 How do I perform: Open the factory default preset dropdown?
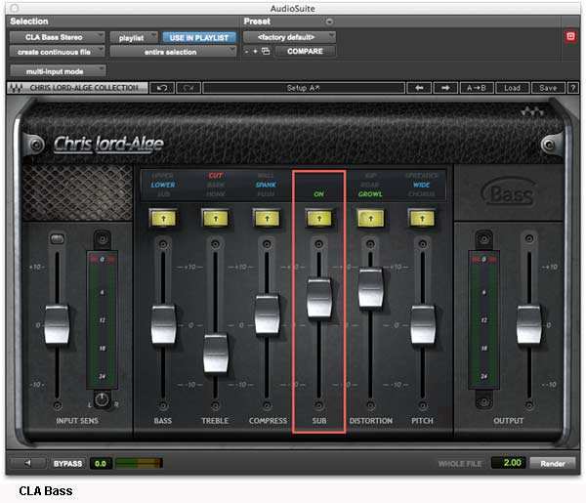(x=289, y=37)
